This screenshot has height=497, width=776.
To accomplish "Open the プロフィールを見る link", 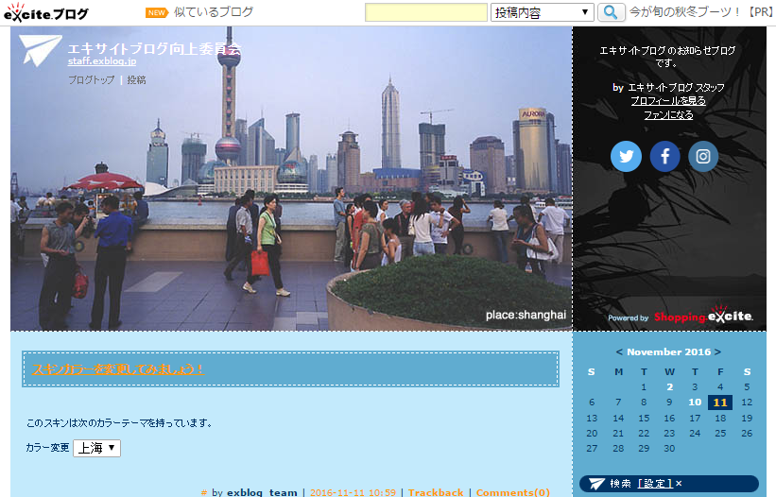I will click(668, 101).
